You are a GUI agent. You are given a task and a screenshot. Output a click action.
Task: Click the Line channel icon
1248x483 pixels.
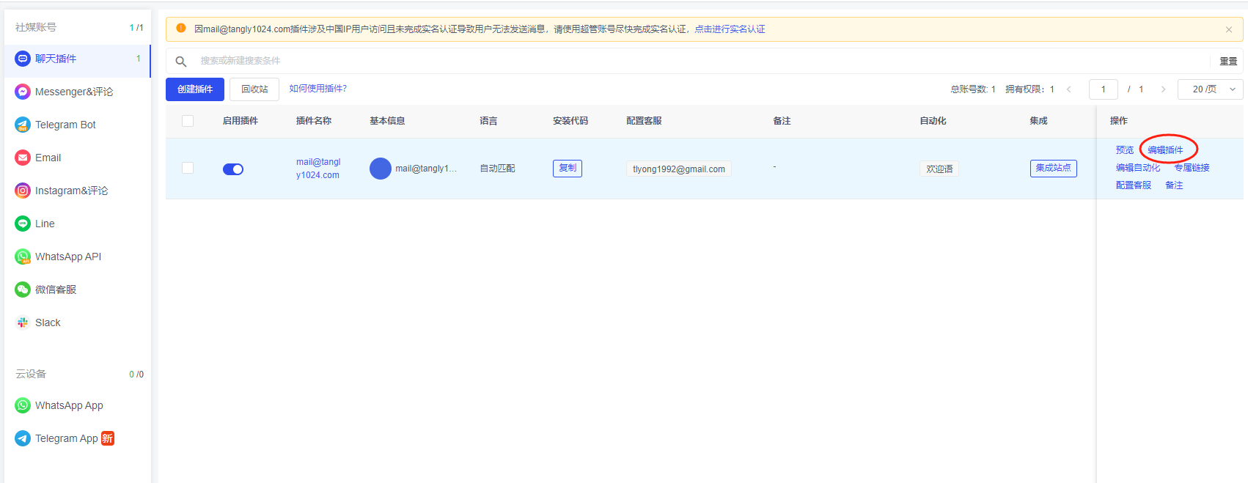pos(23,224)
